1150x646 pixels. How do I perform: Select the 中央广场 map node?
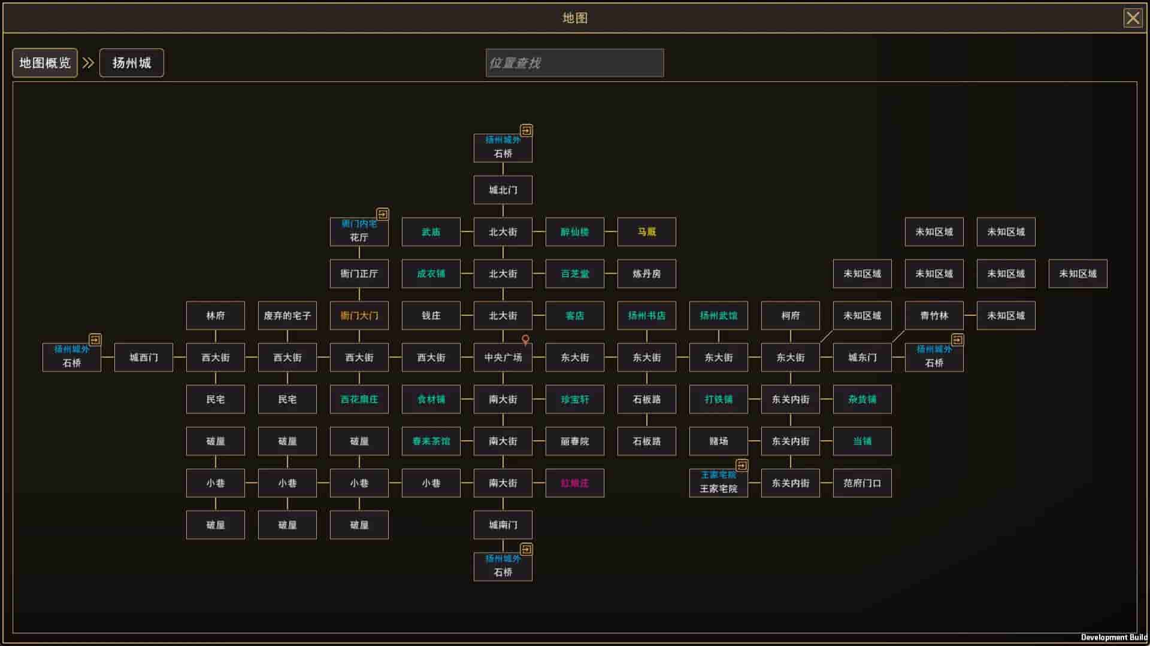coord(503,358)
